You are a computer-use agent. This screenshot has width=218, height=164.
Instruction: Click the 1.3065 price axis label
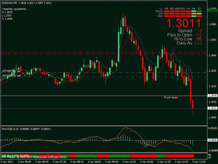click(212, 24)
